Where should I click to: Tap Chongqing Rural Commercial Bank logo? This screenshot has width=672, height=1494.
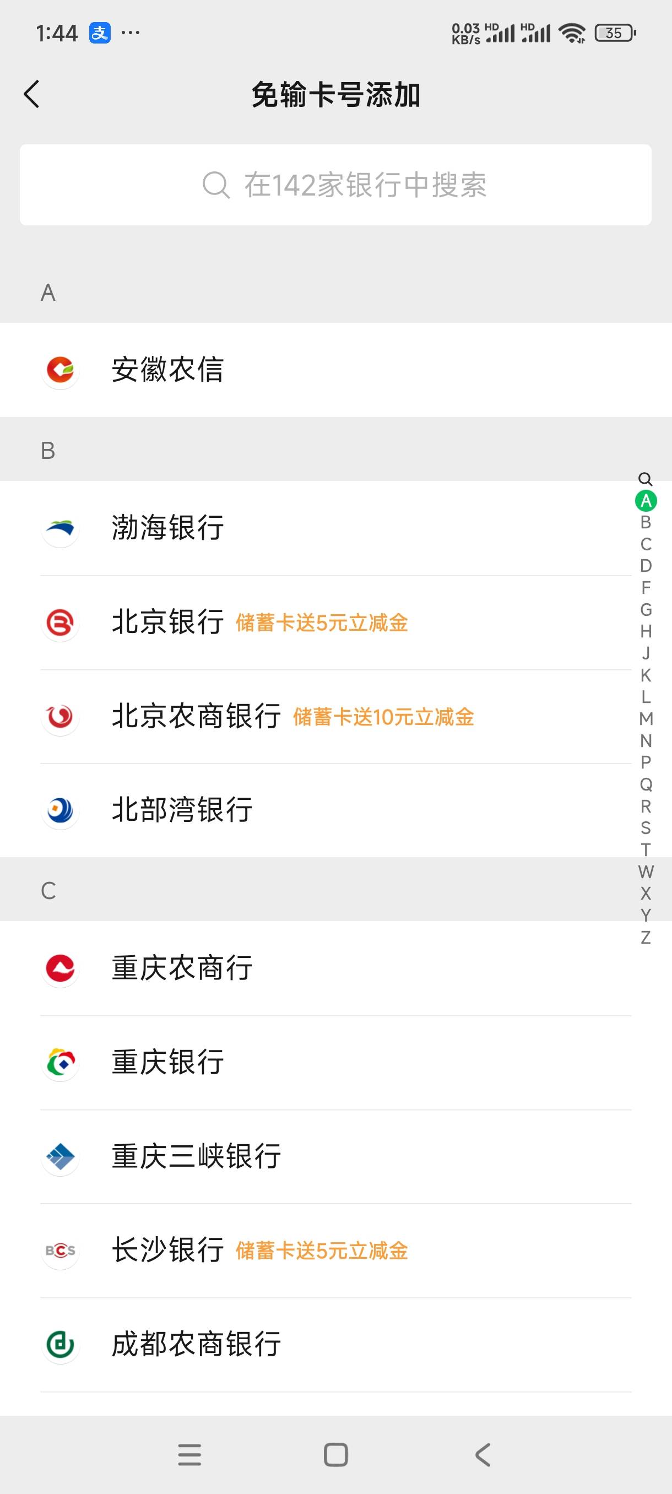coord(60,968)
